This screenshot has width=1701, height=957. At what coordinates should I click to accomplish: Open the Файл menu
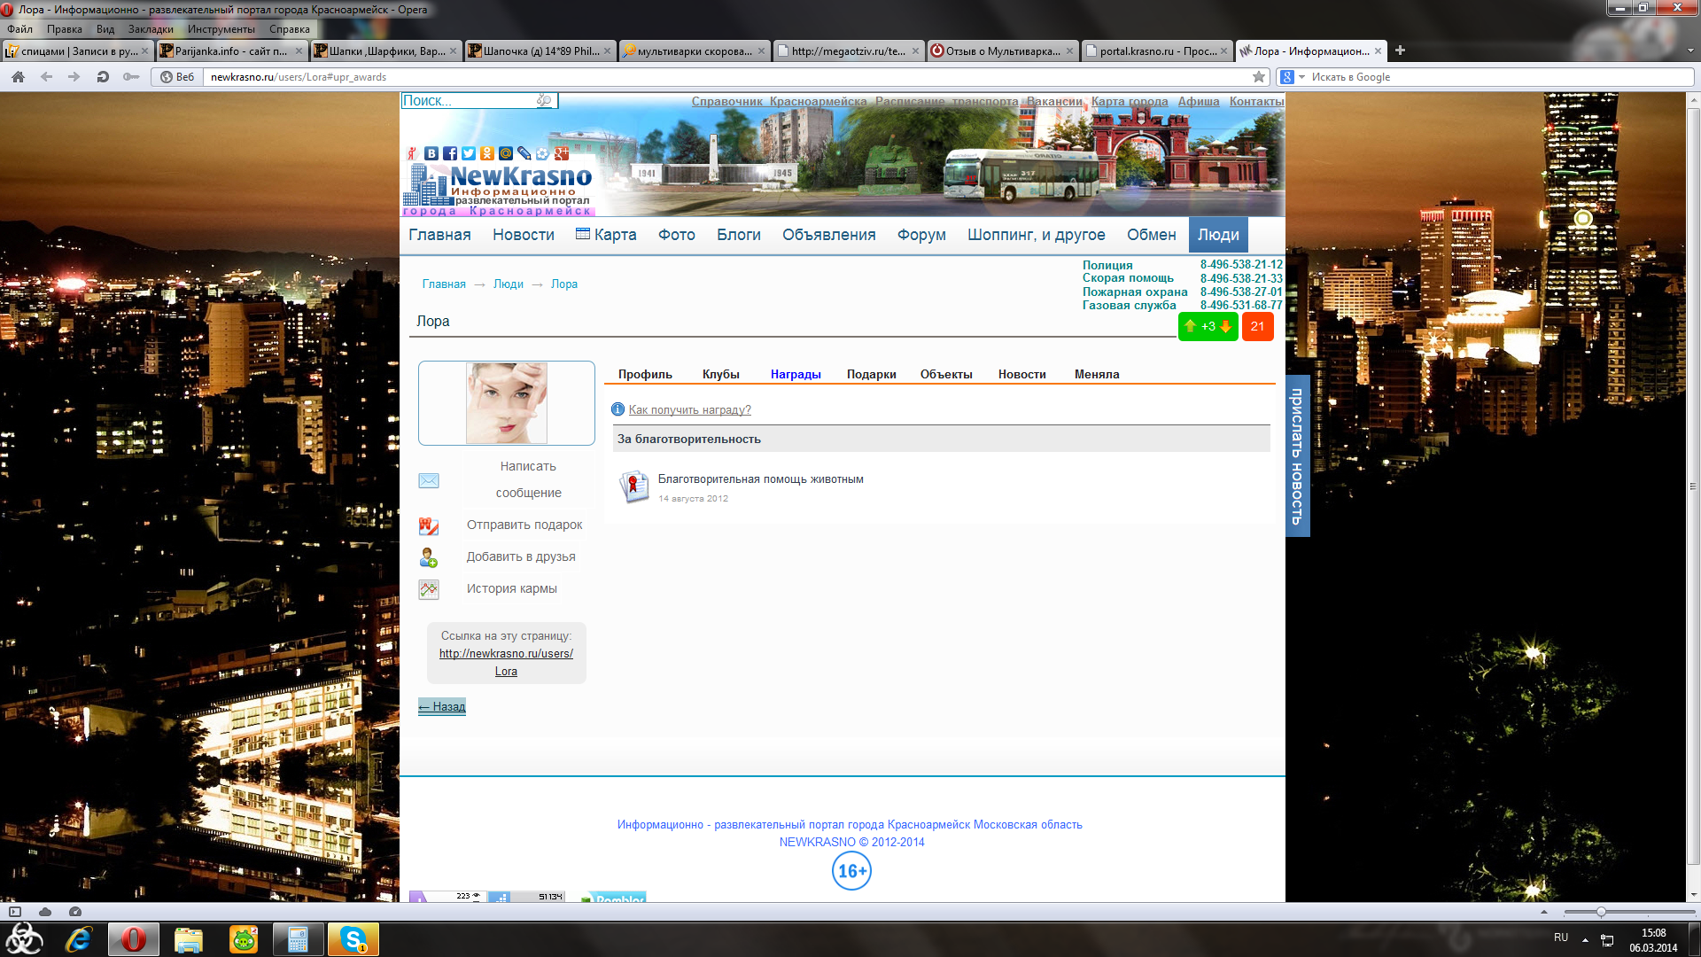19,29
